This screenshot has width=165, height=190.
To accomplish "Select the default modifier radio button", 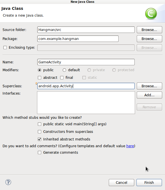I will click(x=64, y=70).
